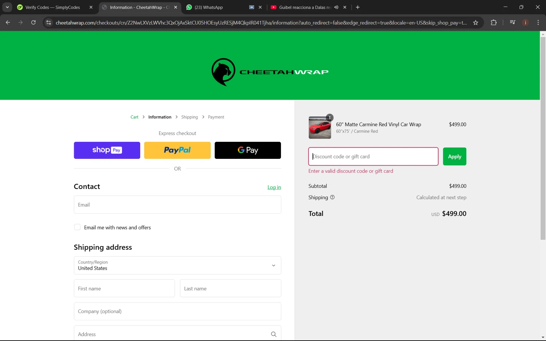Go back to Cart breadcrumb link
The height and width of the screenshot is (341, 546).
click(x=134, y=117)
